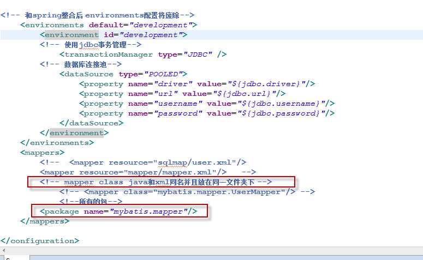The image size is (423, 260).
Task: Select the "${jdbc.username}" value
Action: coord(282,104)
